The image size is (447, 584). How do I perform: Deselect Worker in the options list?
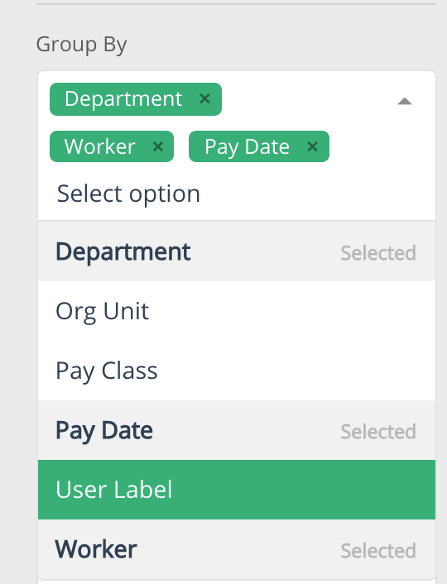point(237,549)
